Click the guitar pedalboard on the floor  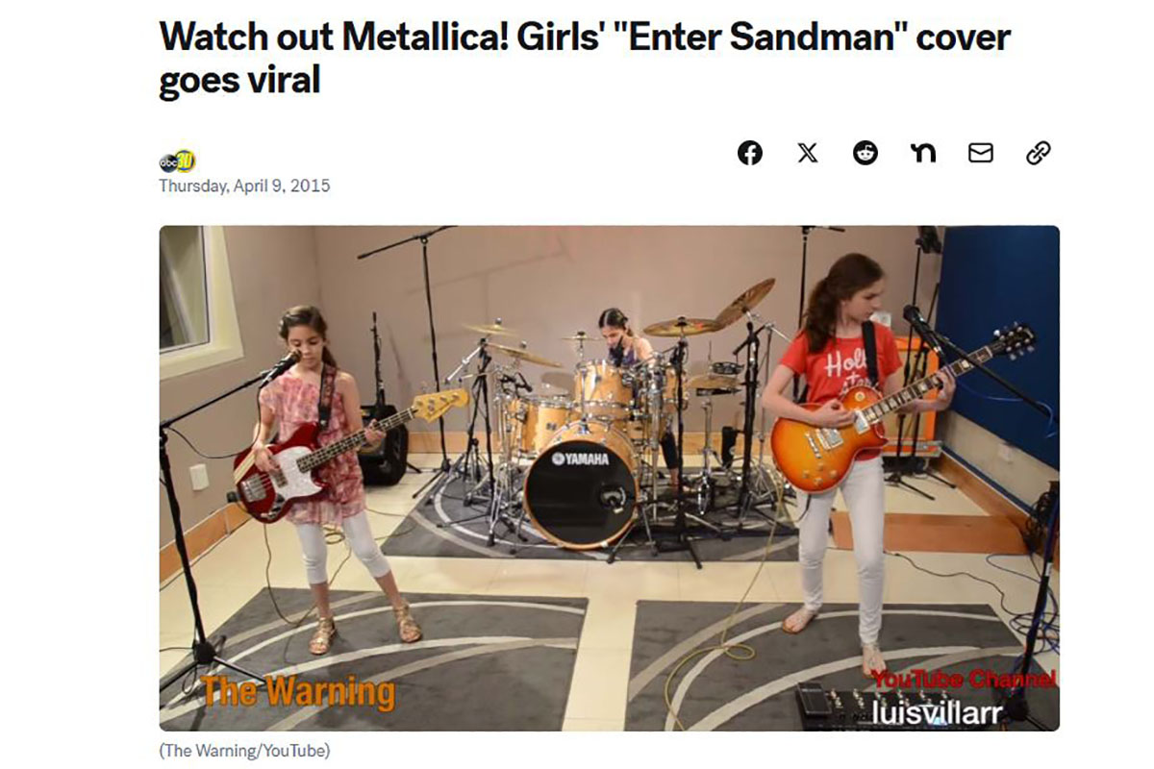point(870,705)
